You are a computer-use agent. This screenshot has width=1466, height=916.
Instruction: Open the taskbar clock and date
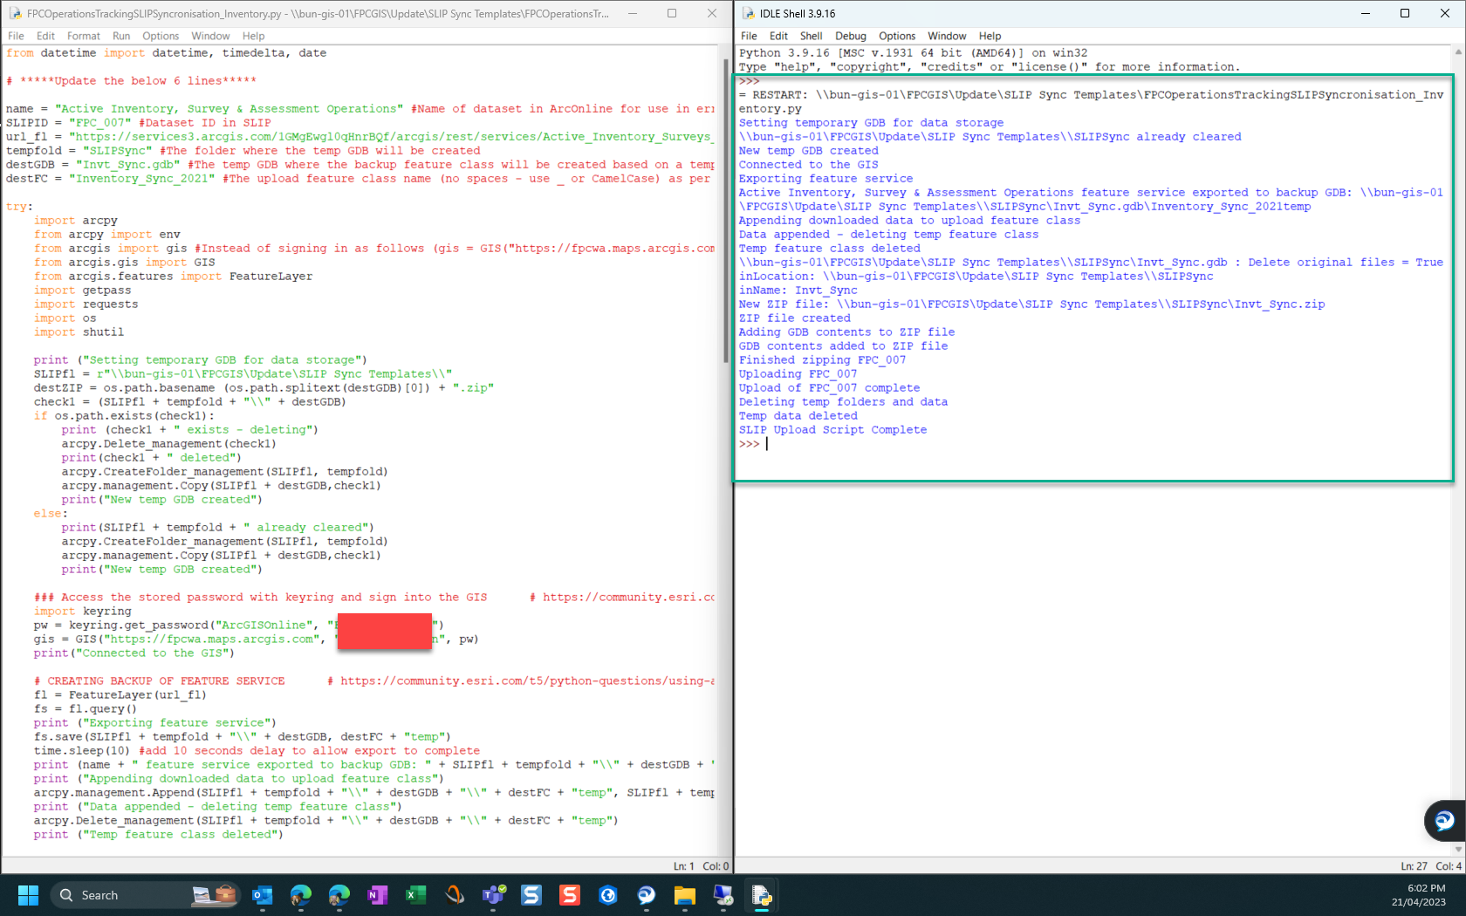[x=1419, y=895]
